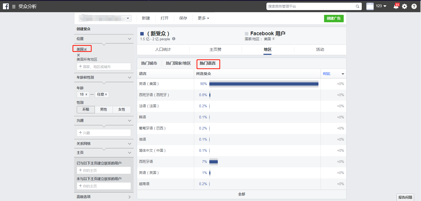Image resolution: width=421 pixels, height=201 pixels.
Task: Open the 更多 dropdown menu
Action: click(203, 18)
